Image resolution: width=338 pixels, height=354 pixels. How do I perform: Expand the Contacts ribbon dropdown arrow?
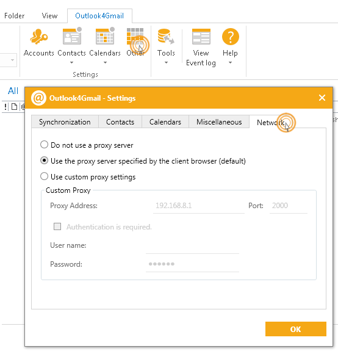coord(71,62)
